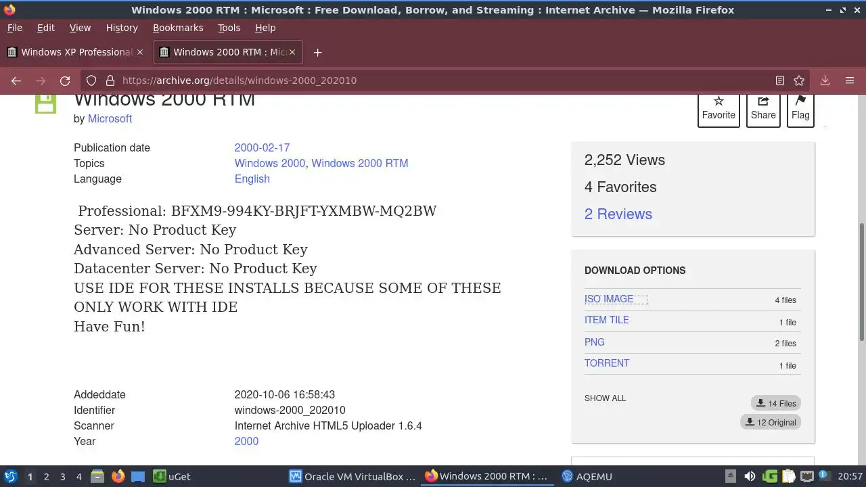Switch to AQEMU taskbar window
Screen dimensions: 866x487
tap(587, 477)
